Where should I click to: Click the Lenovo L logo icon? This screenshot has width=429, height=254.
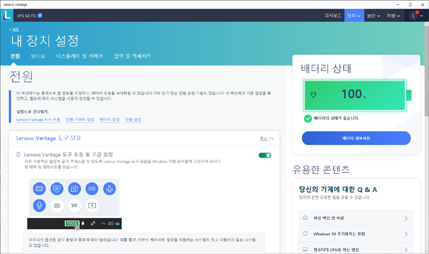tap(7, 15)
